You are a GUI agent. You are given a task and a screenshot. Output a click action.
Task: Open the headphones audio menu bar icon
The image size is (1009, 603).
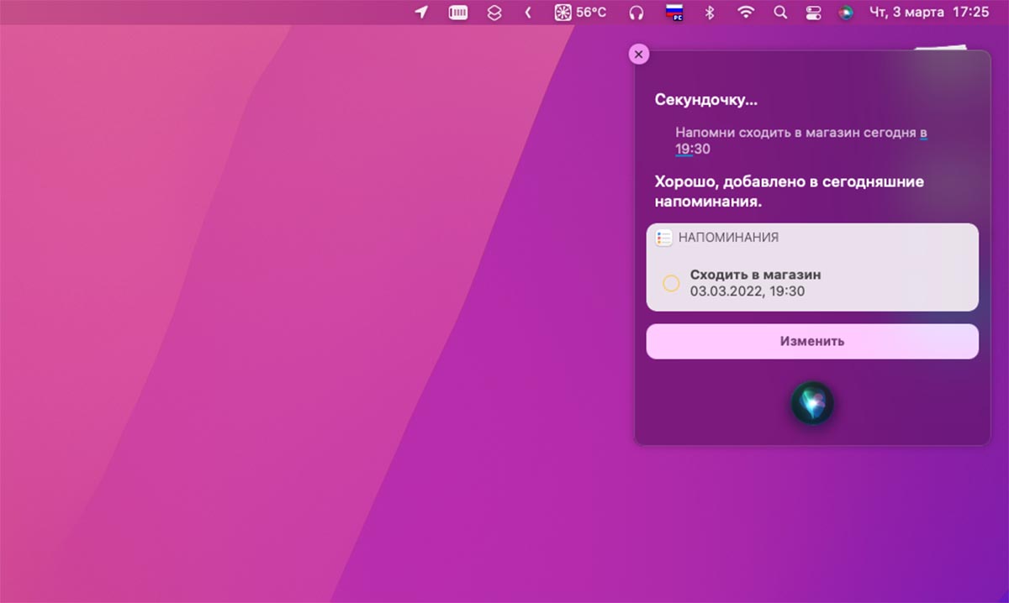[x=637, y=12]
